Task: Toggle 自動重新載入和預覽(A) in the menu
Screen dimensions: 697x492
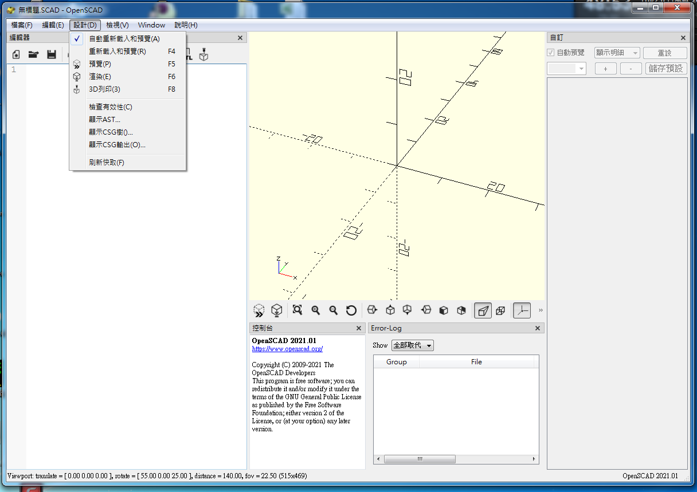Action: (127, 39)
